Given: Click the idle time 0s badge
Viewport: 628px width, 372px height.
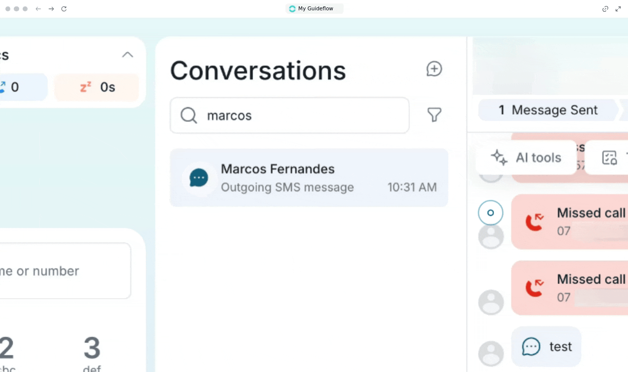Looking at the screenshot, I should pyautogui.click(x=97, y=88).
